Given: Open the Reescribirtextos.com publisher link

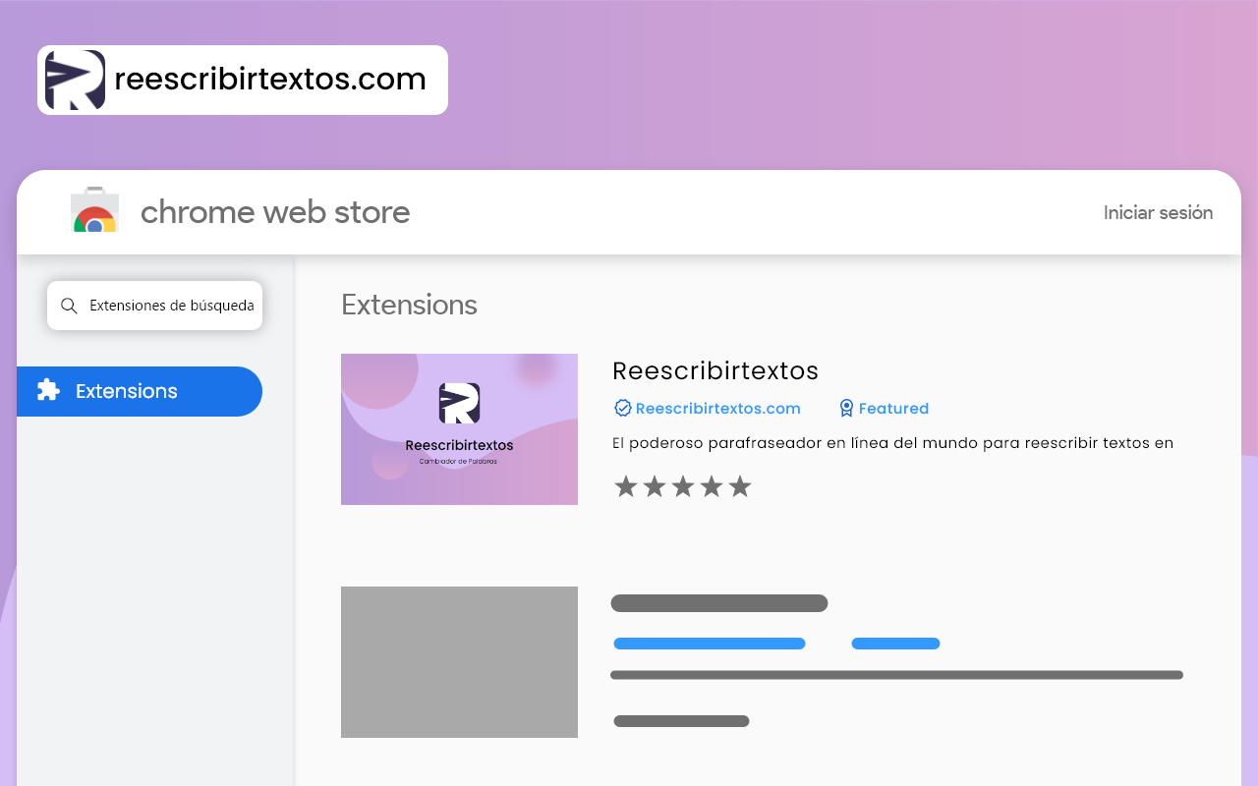Looking at the screenshot, I should coord(716,408).
